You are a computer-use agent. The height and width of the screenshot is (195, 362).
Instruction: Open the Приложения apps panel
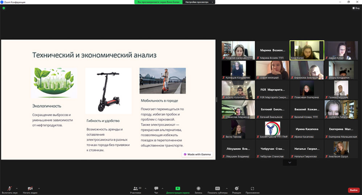(252, 188)
